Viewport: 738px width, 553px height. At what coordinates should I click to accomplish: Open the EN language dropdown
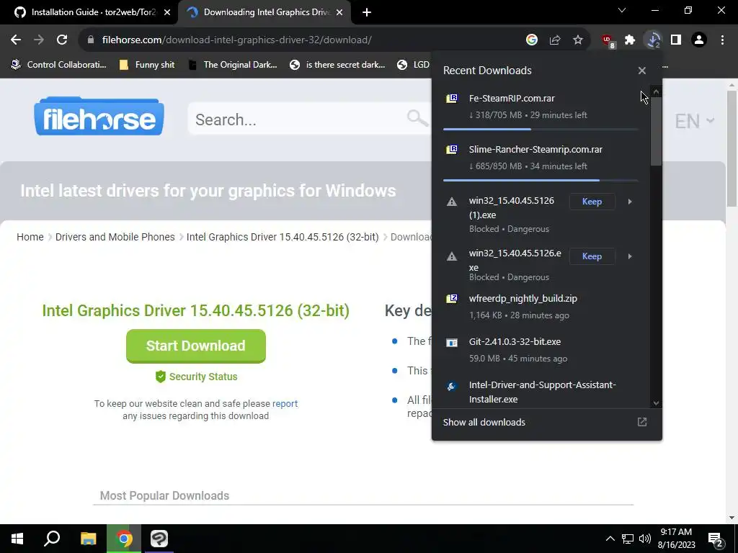pos(695,121)
